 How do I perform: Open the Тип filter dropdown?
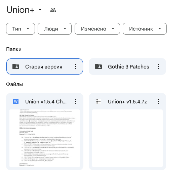point(21,29)
